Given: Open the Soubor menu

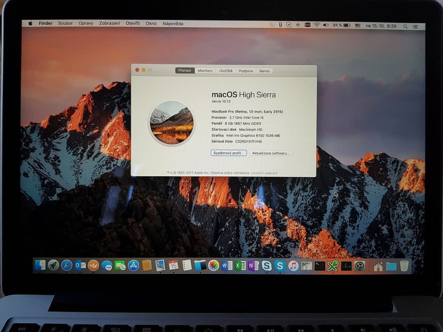Looking at the screenshot, I should (x=65, y=23).
